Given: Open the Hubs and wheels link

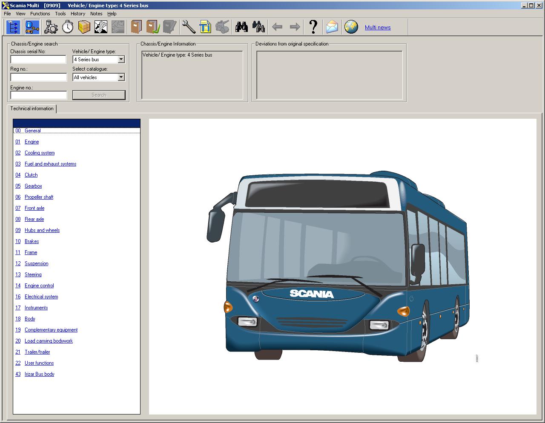Looking at the screenshot, I should (x=42, y=230).
